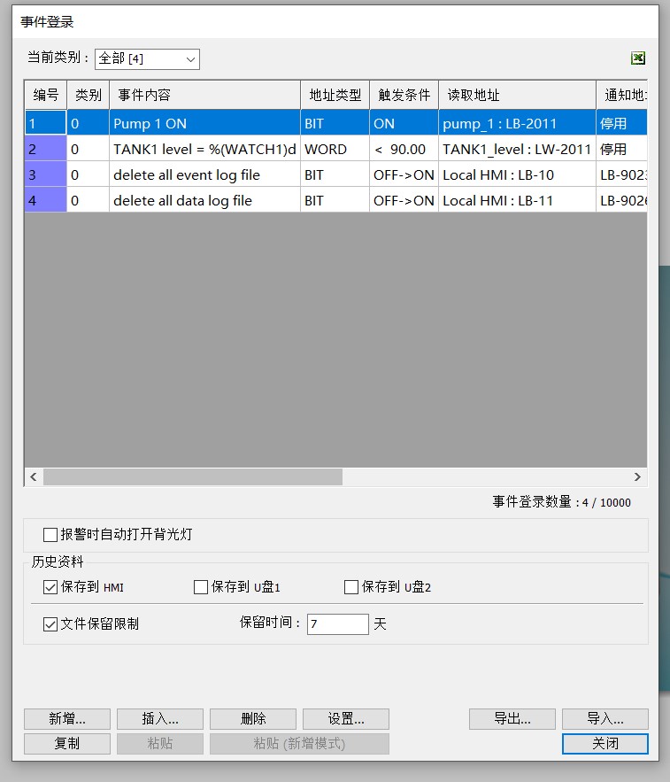Click the 插入... button
670x782 pixels.
tap(160, 718)
